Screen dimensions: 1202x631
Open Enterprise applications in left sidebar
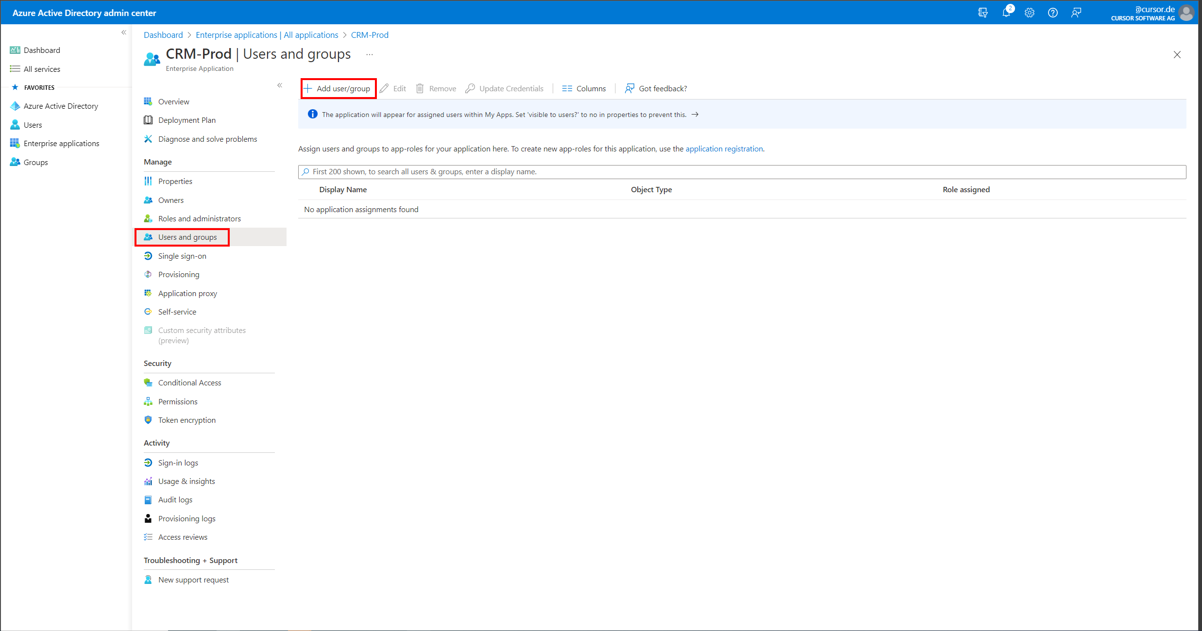click(61, 143)
